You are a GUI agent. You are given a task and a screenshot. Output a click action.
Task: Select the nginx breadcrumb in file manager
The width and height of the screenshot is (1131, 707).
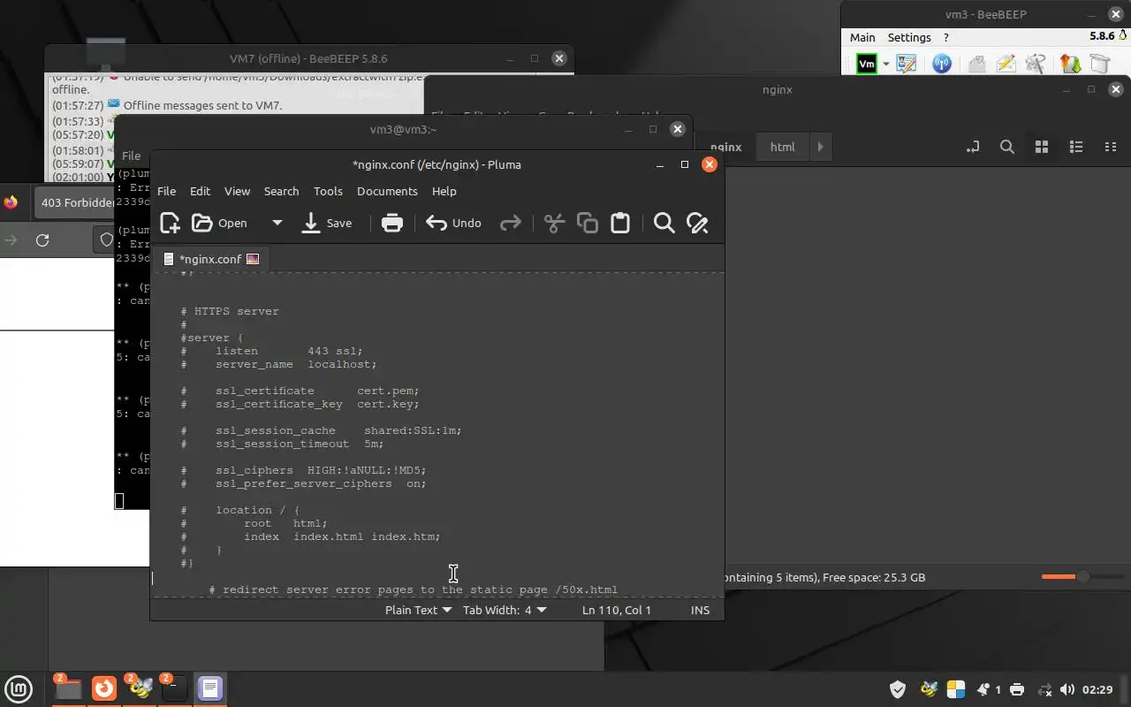coord(725,147)
